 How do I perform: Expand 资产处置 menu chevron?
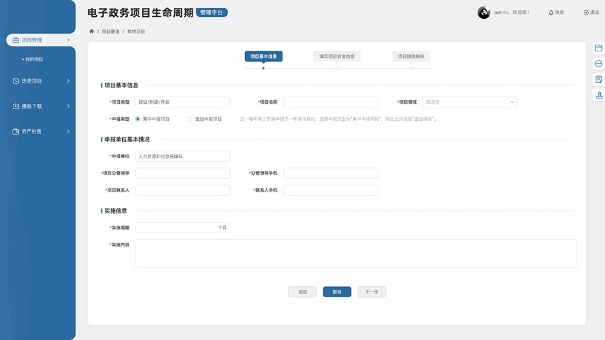coord(68,131)
